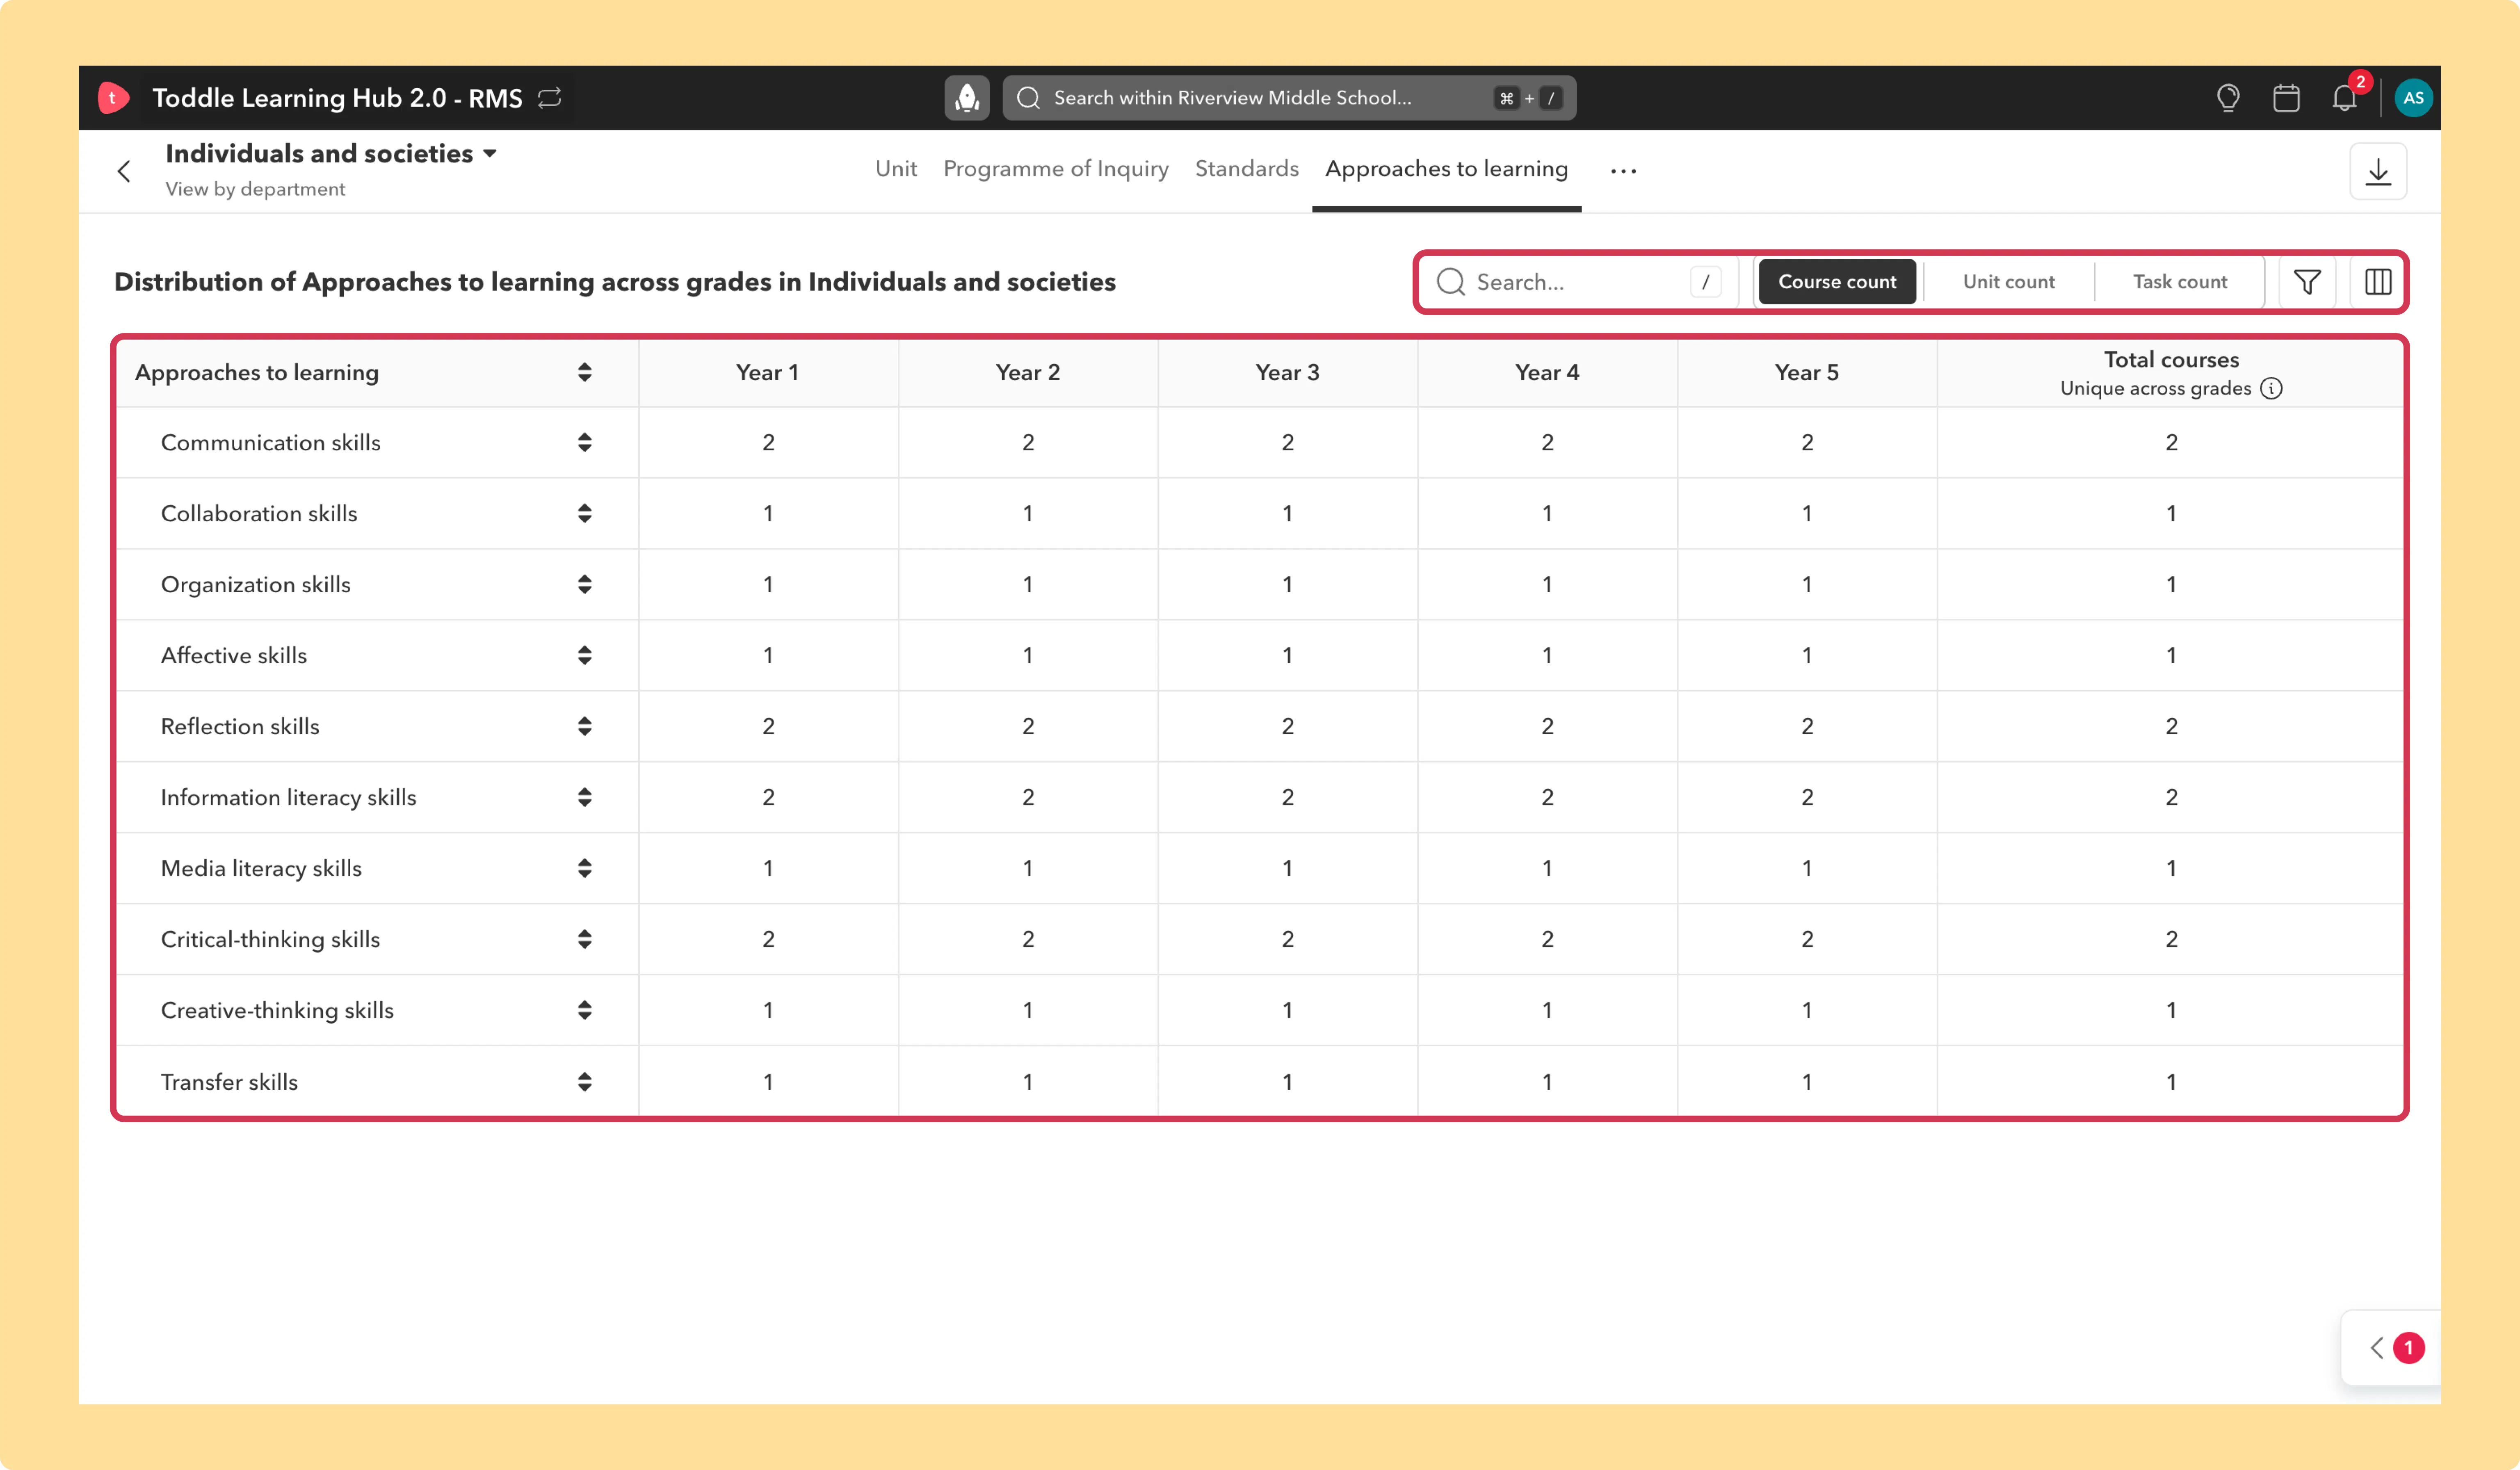
Task: Click Communication skills Year 1 count
Action: click(x=768, y=442)
